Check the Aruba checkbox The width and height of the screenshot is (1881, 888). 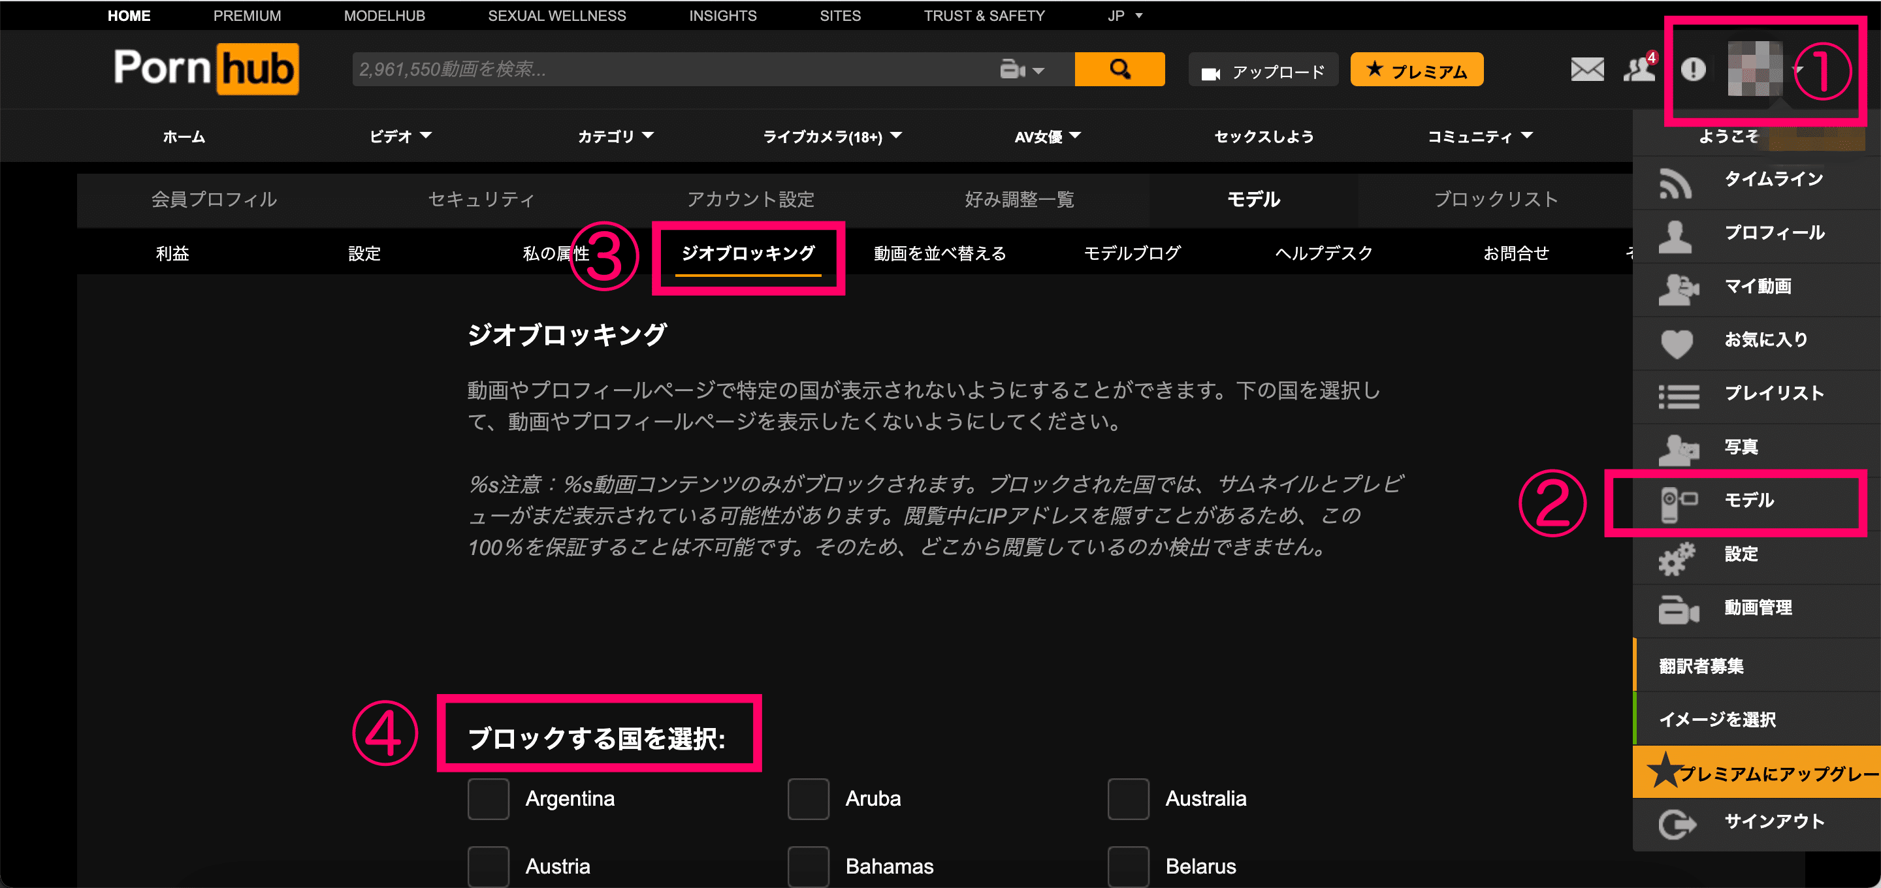[808, 799]
